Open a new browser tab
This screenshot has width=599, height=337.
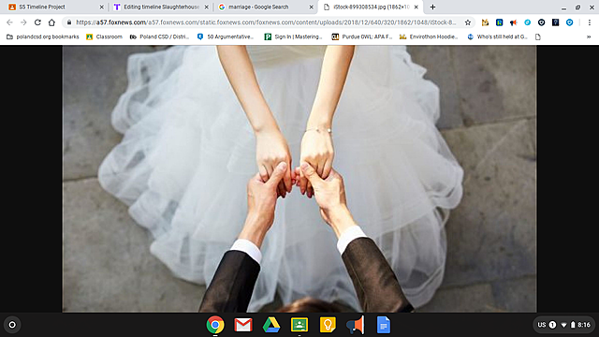[432, 7]
